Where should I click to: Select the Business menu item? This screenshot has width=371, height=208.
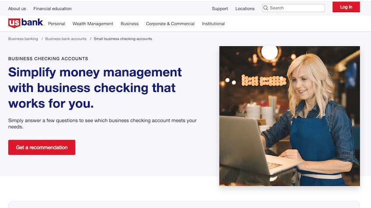pos(129,24)
